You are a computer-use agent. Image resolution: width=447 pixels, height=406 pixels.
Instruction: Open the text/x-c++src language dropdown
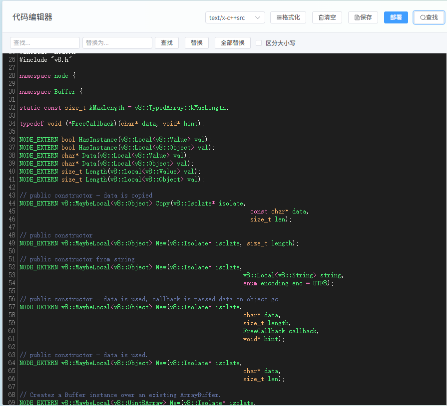[235, 17]
